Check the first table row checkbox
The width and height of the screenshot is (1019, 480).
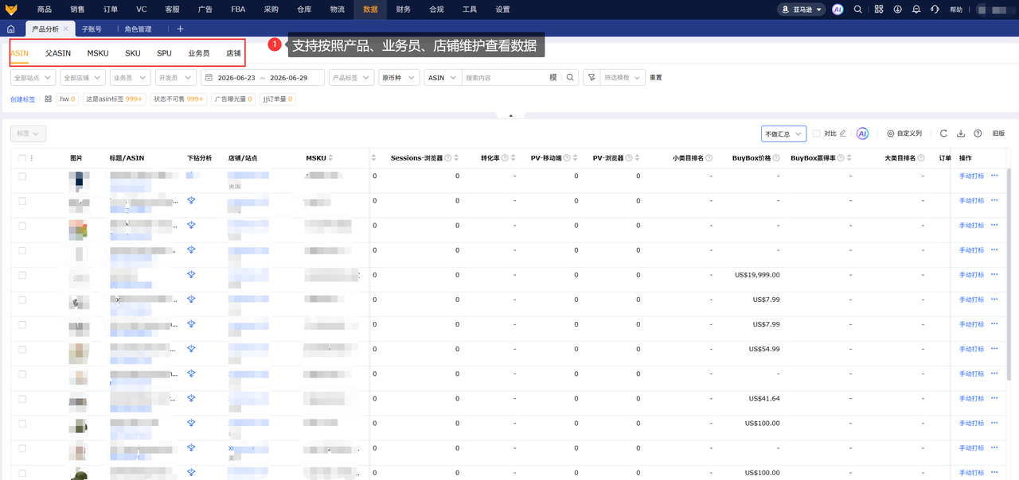[22, 176]
